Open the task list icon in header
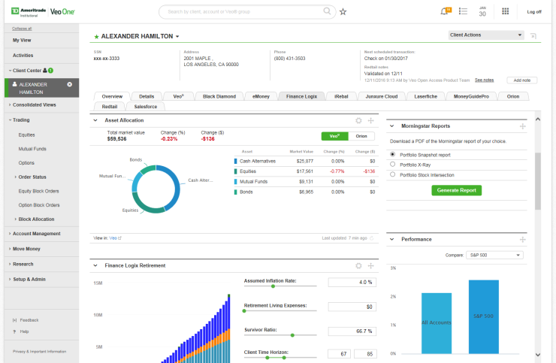Viewport: 556px width, 363px height. tap(464, 12)
